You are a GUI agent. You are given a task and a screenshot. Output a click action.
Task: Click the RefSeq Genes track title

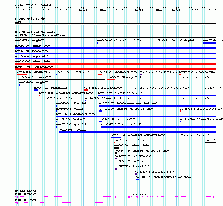[x=25, y=191]
